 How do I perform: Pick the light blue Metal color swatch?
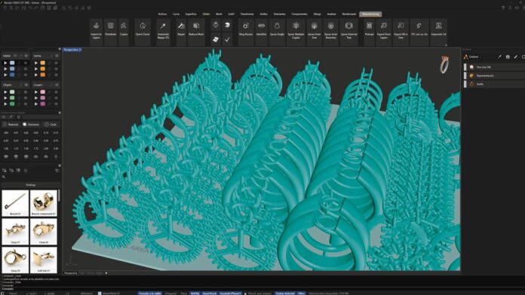click(x=12, y=62)
